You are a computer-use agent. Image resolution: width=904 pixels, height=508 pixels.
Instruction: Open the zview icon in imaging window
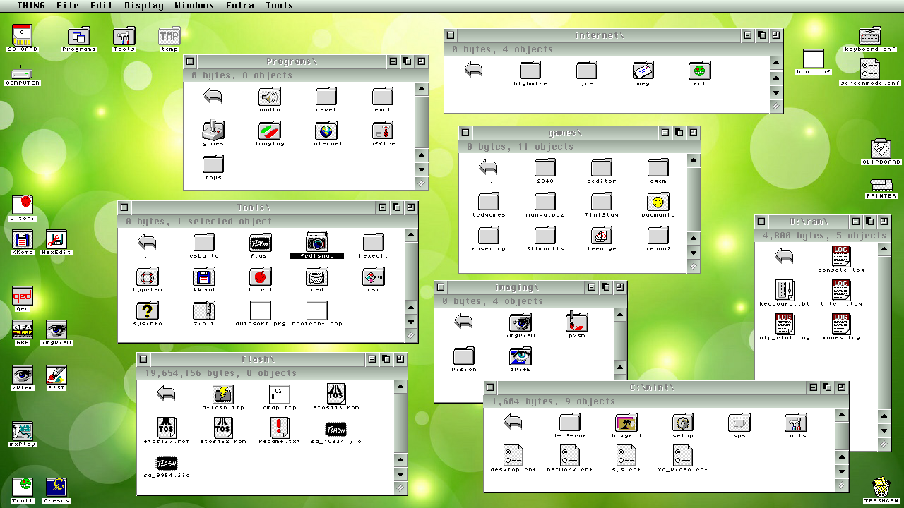pos(520,356)
